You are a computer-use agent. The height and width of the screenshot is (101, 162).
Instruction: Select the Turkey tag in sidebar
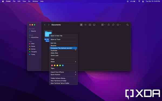point(32,54)
